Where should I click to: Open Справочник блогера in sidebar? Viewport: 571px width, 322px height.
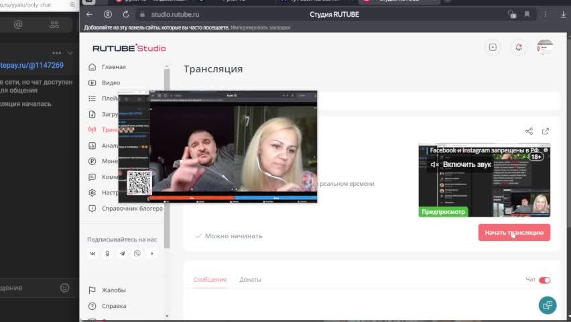click(x=131, y=209)
